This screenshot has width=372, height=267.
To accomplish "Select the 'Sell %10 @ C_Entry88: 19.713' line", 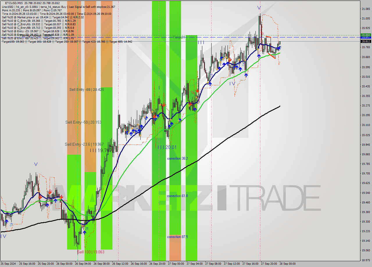I will [38, 28].
